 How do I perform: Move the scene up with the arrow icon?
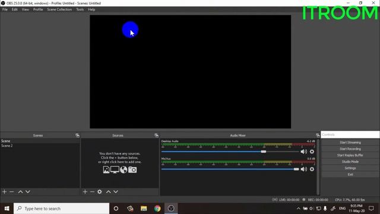[20, 191]
